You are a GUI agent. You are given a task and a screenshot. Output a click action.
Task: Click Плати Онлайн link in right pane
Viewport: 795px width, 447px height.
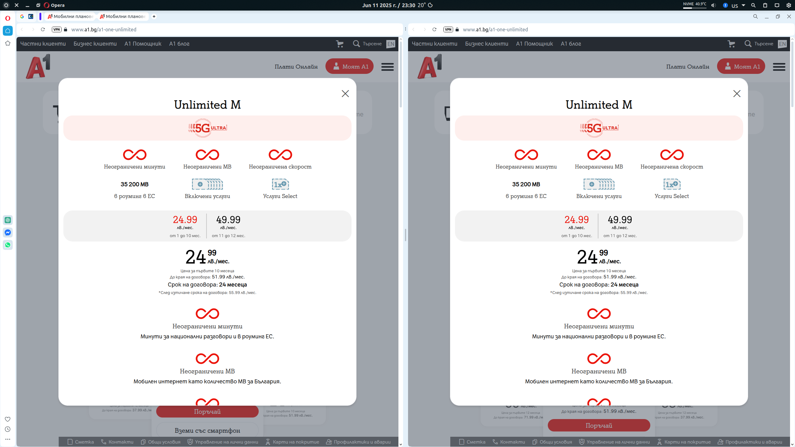tap(688, 67)
